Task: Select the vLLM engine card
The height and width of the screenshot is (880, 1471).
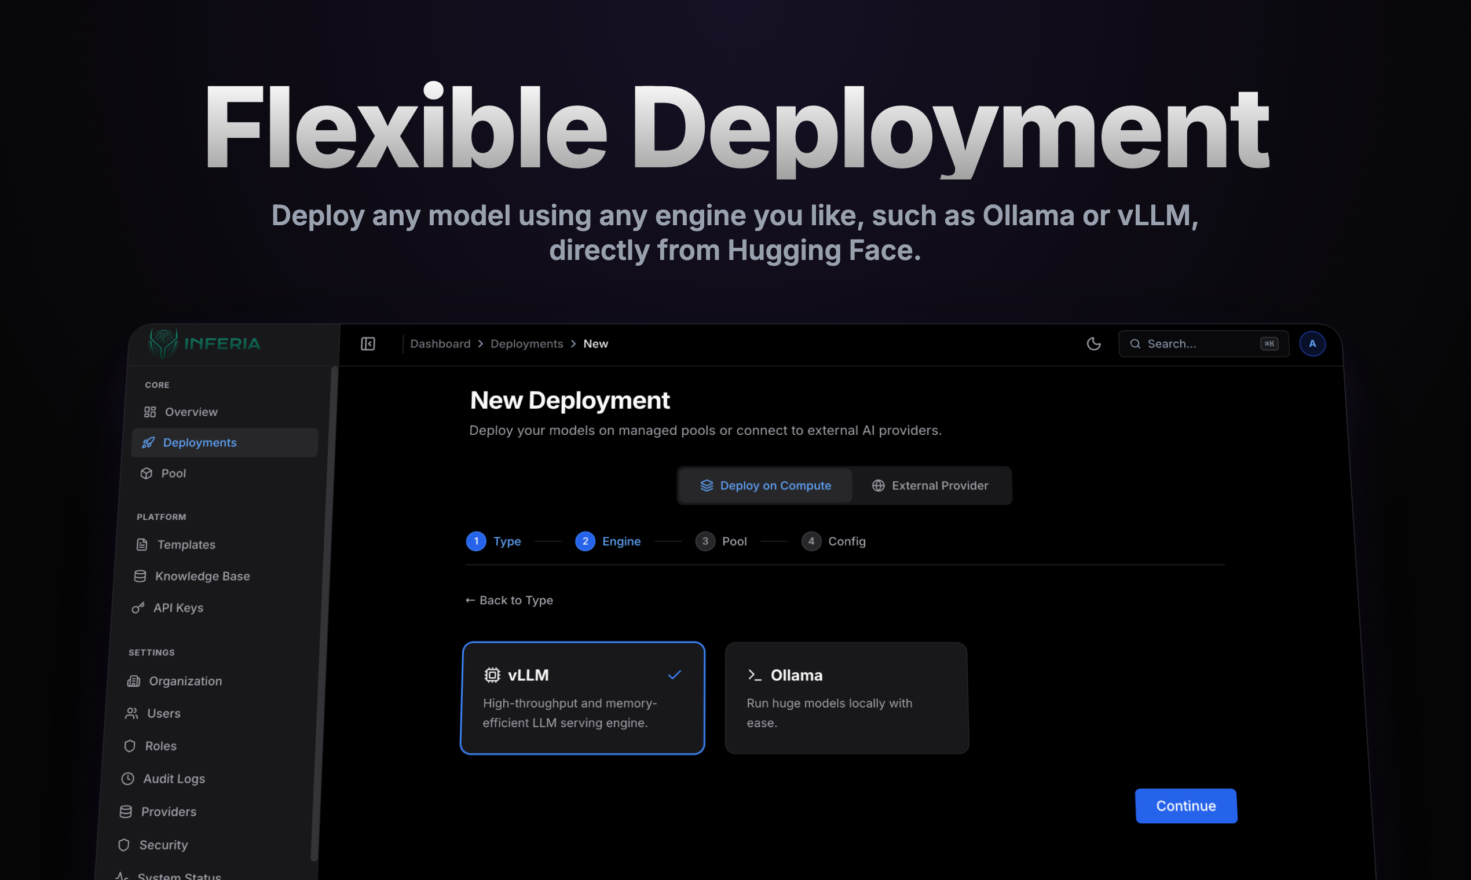Action: click(583, 698)
